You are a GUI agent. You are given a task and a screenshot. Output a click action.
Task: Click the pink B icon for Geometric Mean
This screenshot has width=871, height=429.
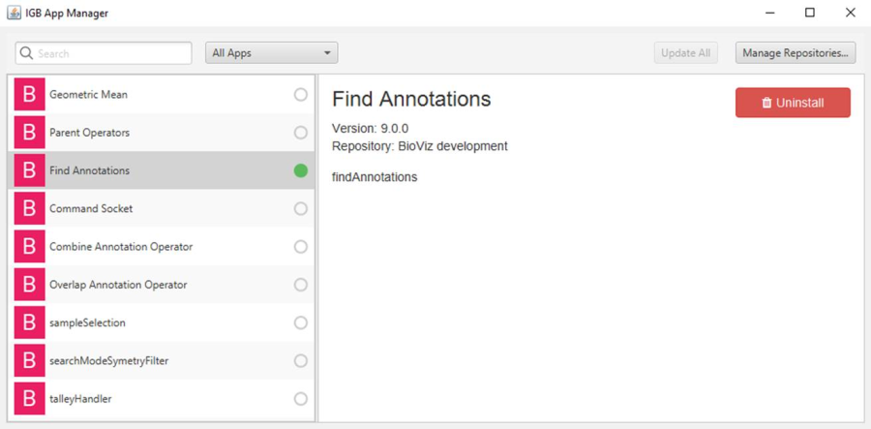(29, 95)
